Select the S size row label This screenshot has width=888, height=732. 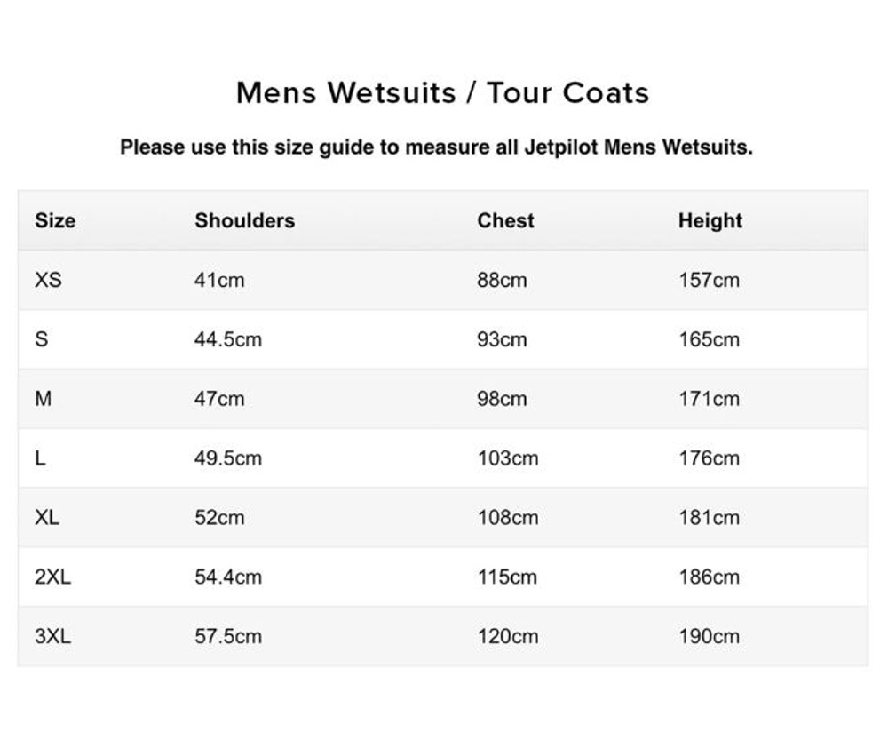click(x=42, y=339)
